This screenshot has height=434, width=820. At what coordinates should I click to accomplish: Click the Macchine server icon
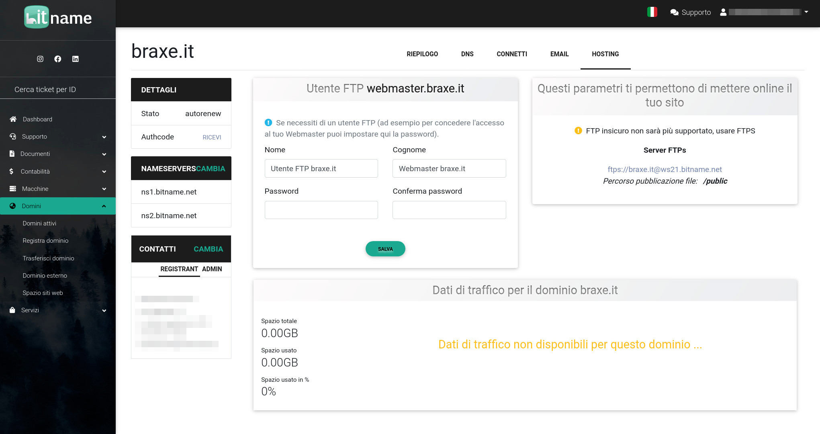(13, 188)
